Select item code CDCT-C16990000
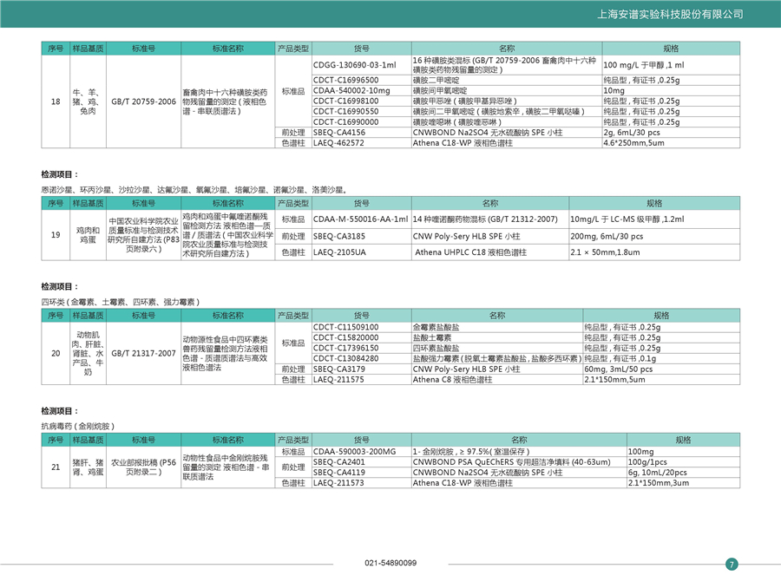 coord(345,122)
